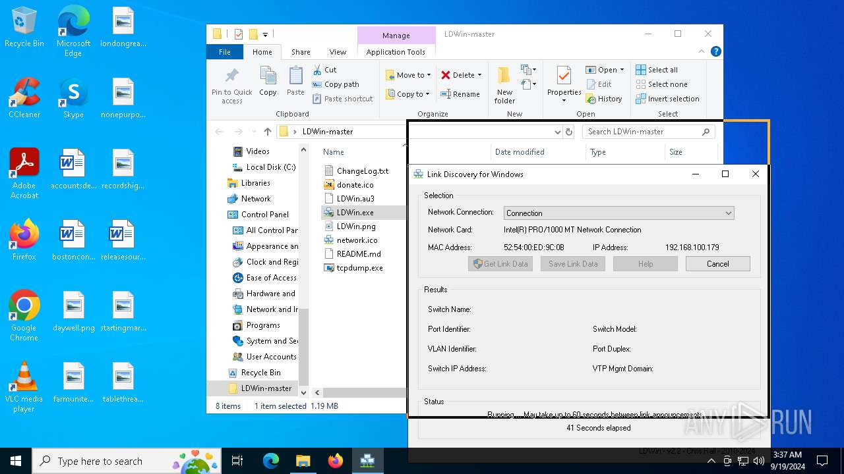Create a New folder from ribbon

coord(504,84)
